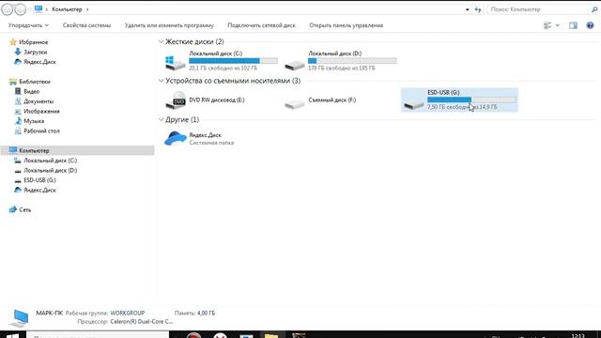
Task: Open the address bar history dropdown
Action: (x=468, y=9)
